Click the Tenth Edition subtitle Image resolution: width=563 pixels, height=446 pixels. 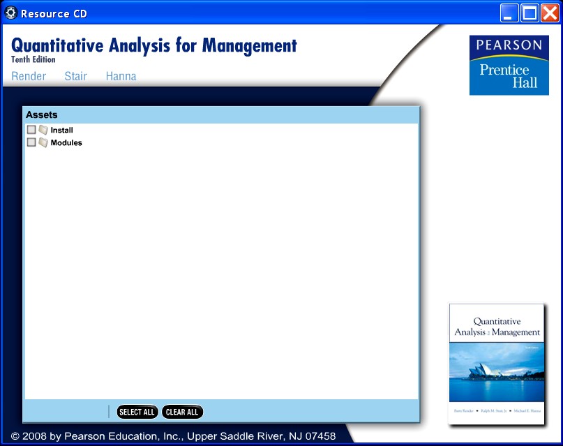(x=33, y=59)
